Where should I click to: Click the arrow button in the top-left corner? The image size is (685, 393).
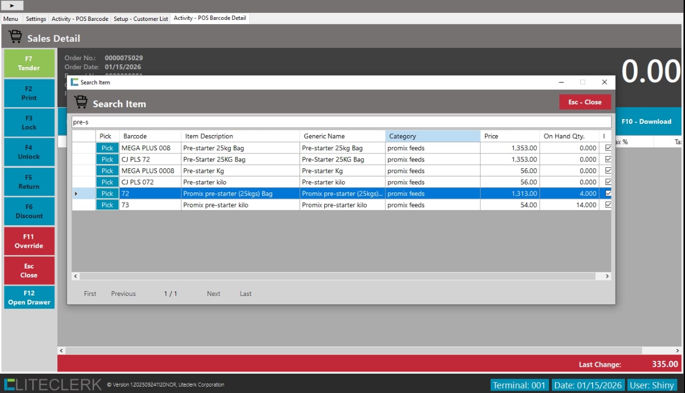point(13,5)
